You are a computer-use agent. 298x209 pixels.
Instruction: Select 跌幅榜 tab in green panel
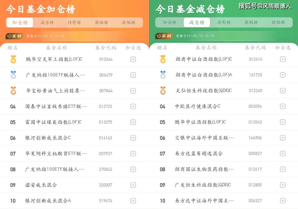(x=278, y=22)
